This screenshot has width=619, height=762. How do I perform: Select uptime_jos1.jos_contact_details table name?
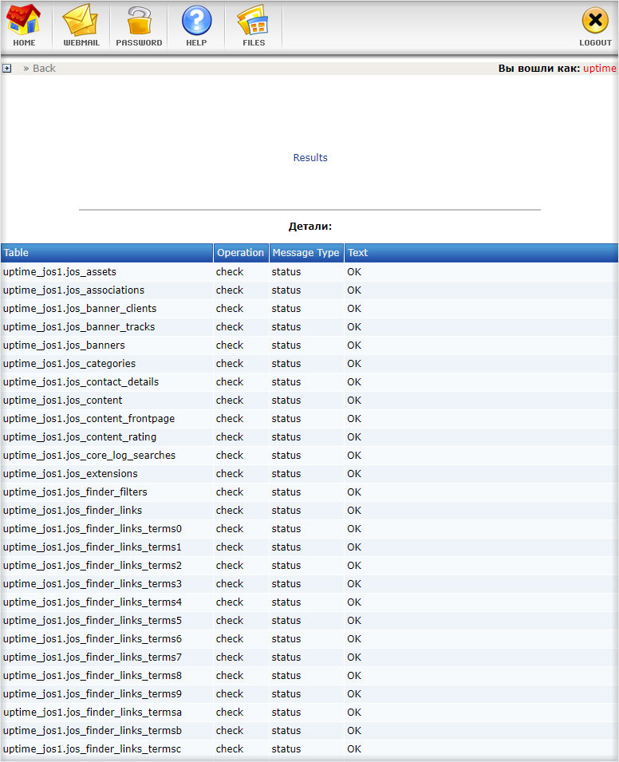point(81,382)
